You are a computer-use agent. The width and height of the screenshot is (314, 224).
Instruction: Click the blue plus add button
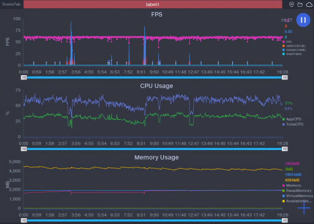pyautogui.click(x=304, y=208)
